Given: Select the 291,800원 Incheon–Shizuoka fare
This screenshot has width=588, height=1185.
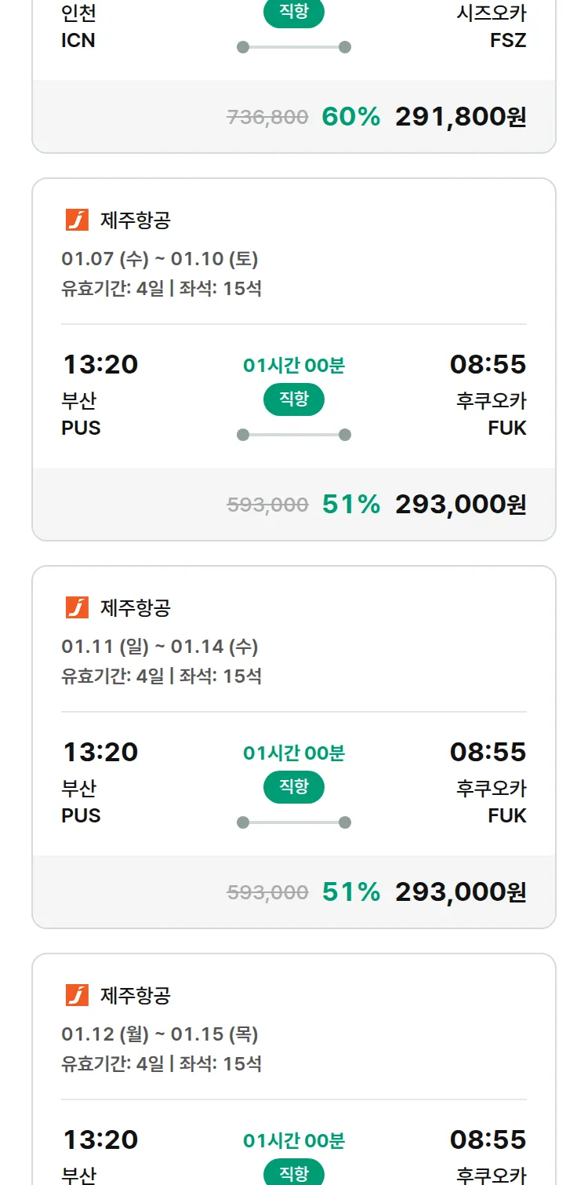Looking at the screenshot, I should click(460, 117).
